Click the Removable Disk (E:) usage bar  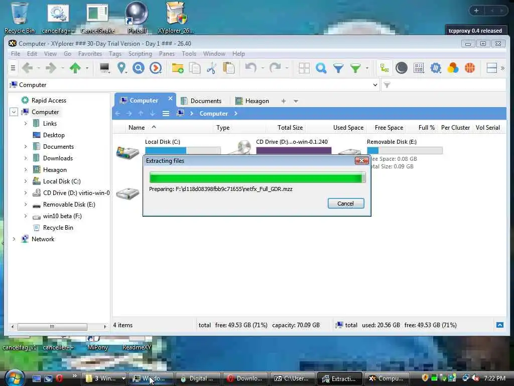[x=405, y=151]
